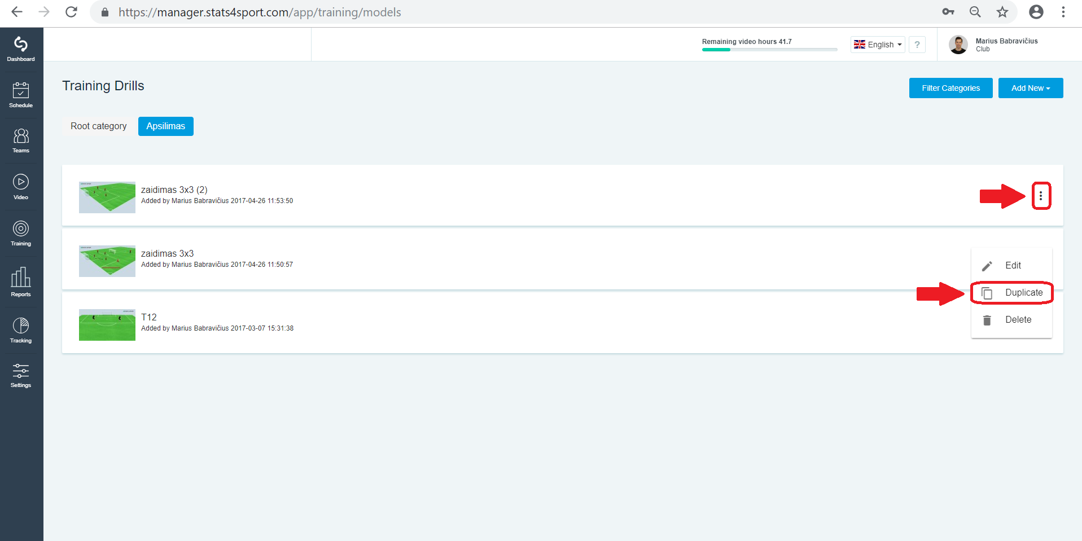Expand the Add New dropdown
This screenshot has width=1082, height=541.
[1031, 88]
